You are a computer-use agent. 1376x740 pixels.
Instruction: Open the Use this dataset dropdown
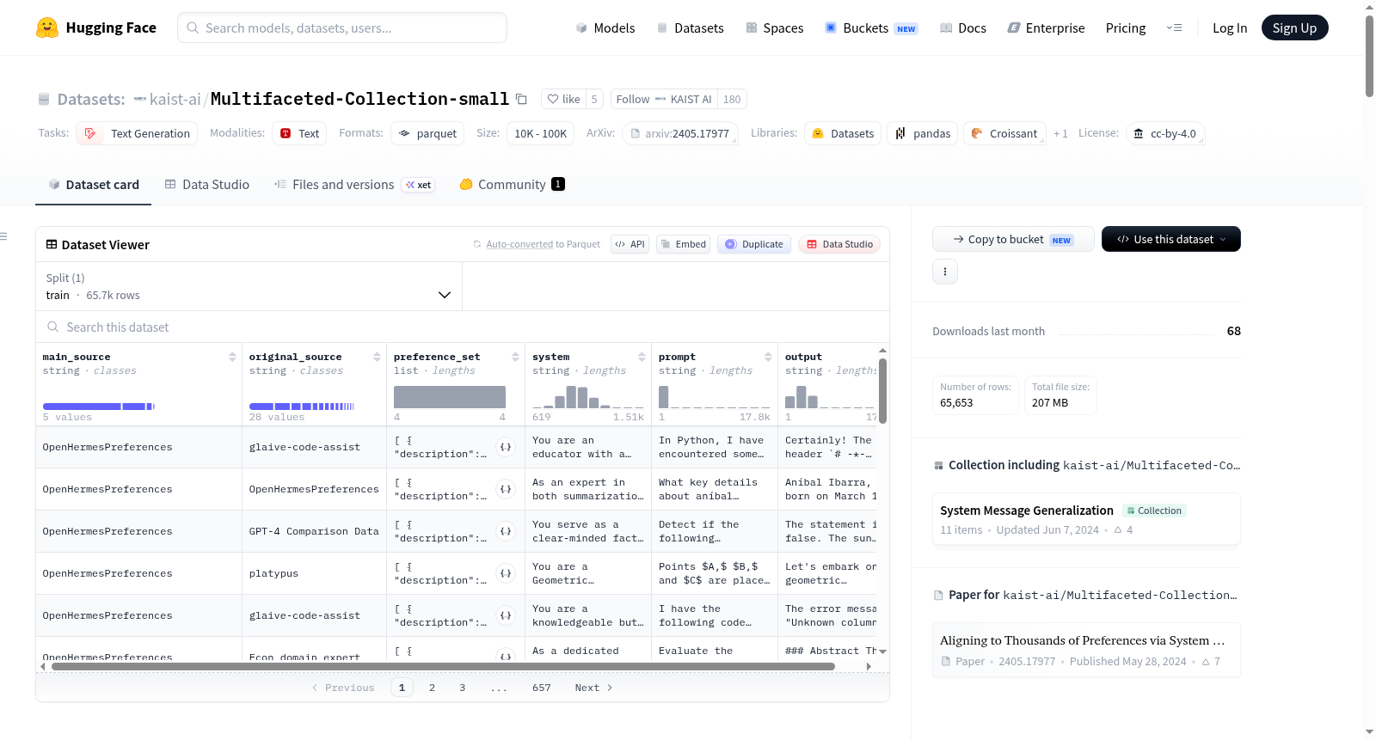(1171, 239)
